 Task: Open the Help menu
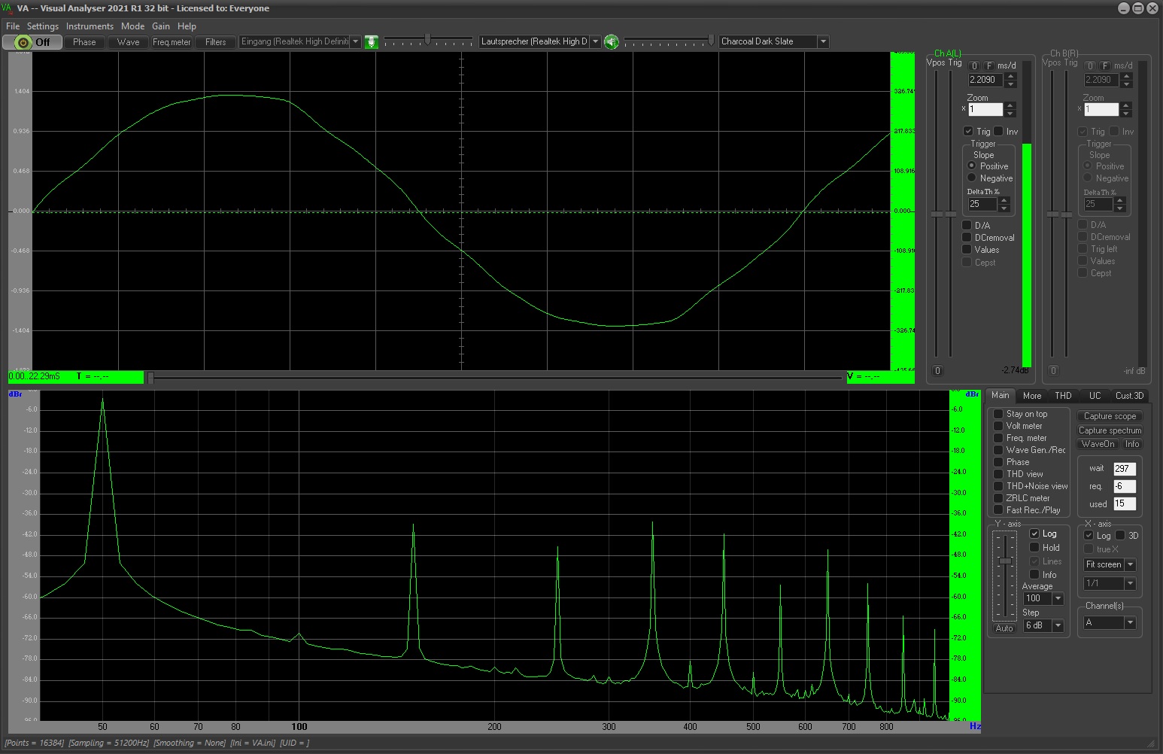(x=187, y=26)
